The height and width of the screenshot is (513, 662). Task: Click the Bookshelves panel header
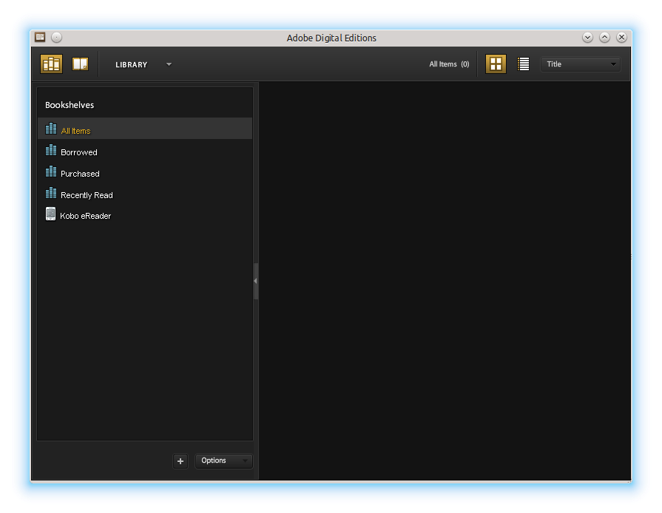[x=70, y=105]
